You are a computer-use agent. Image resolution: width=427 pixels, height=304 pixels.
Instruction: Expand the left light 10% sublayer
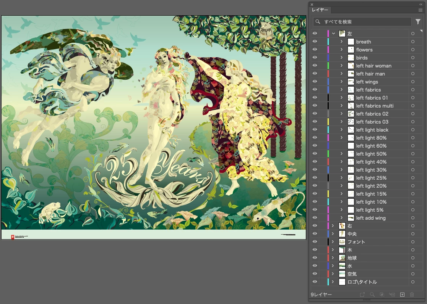[x=341, y=201]
